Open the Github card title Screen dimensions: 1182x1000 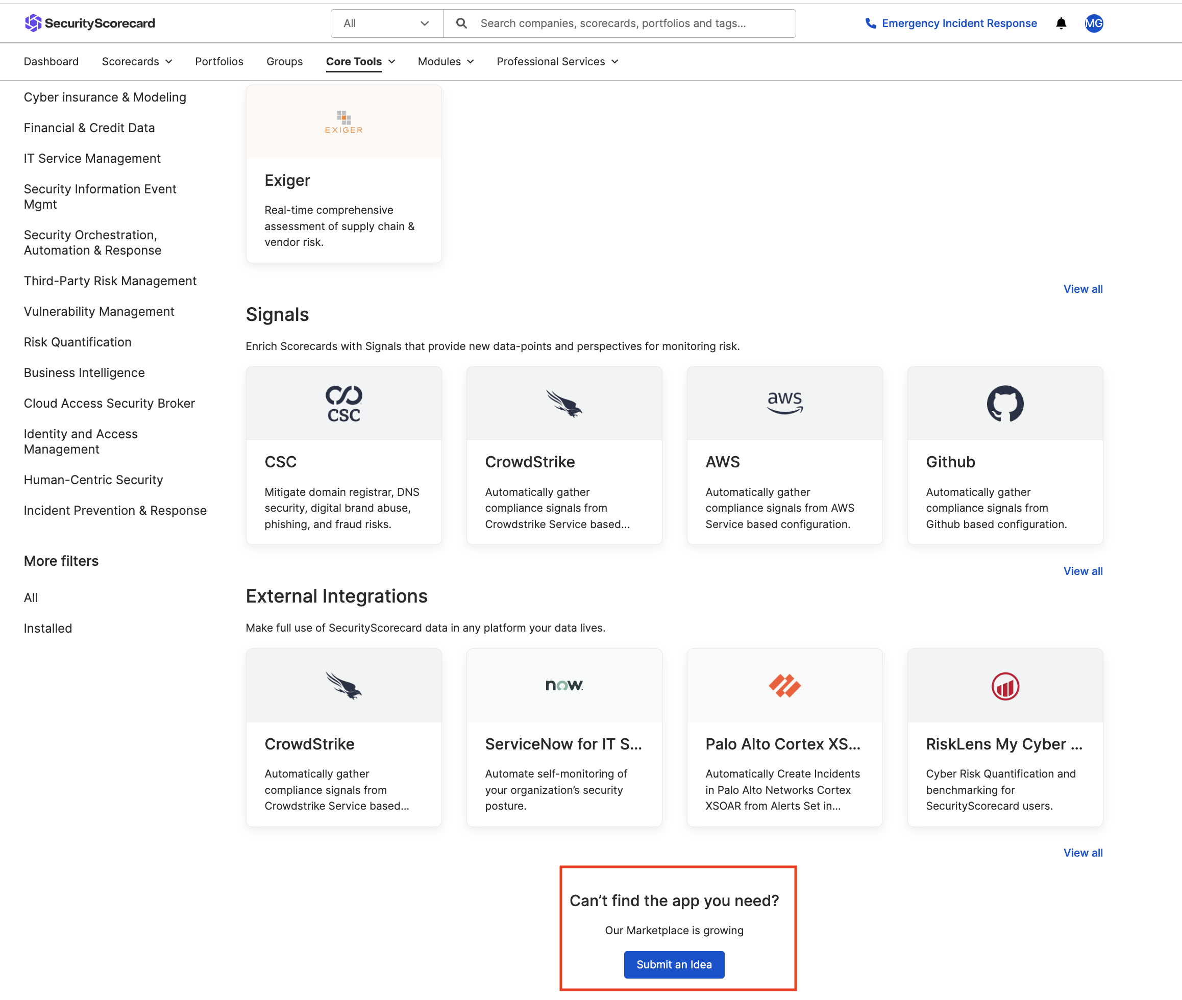951,462
